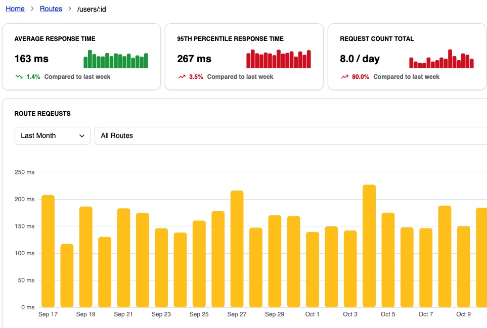487x328 pixels.
Task: Click the chevron on the Last Month selector
Action: pyautogui.click(x=83, y=135)
